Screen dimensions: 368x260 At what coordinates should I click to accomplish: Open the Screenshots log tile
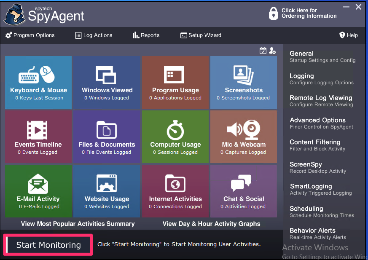244,82
